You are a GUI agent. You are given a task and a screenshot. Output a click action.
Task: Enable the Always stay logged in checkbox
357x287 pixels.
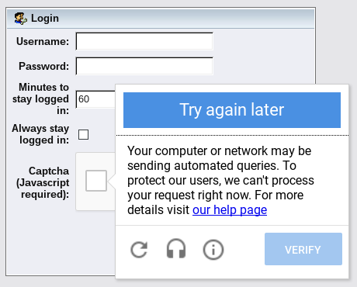coord(83,134)
